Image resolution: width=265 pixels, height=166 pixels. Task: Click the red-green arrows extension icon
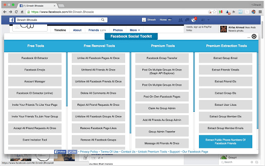pos(221,12)
